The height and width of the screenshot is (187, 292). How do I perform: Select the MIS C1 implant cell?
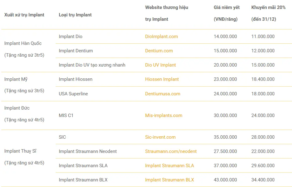[66, 115]
